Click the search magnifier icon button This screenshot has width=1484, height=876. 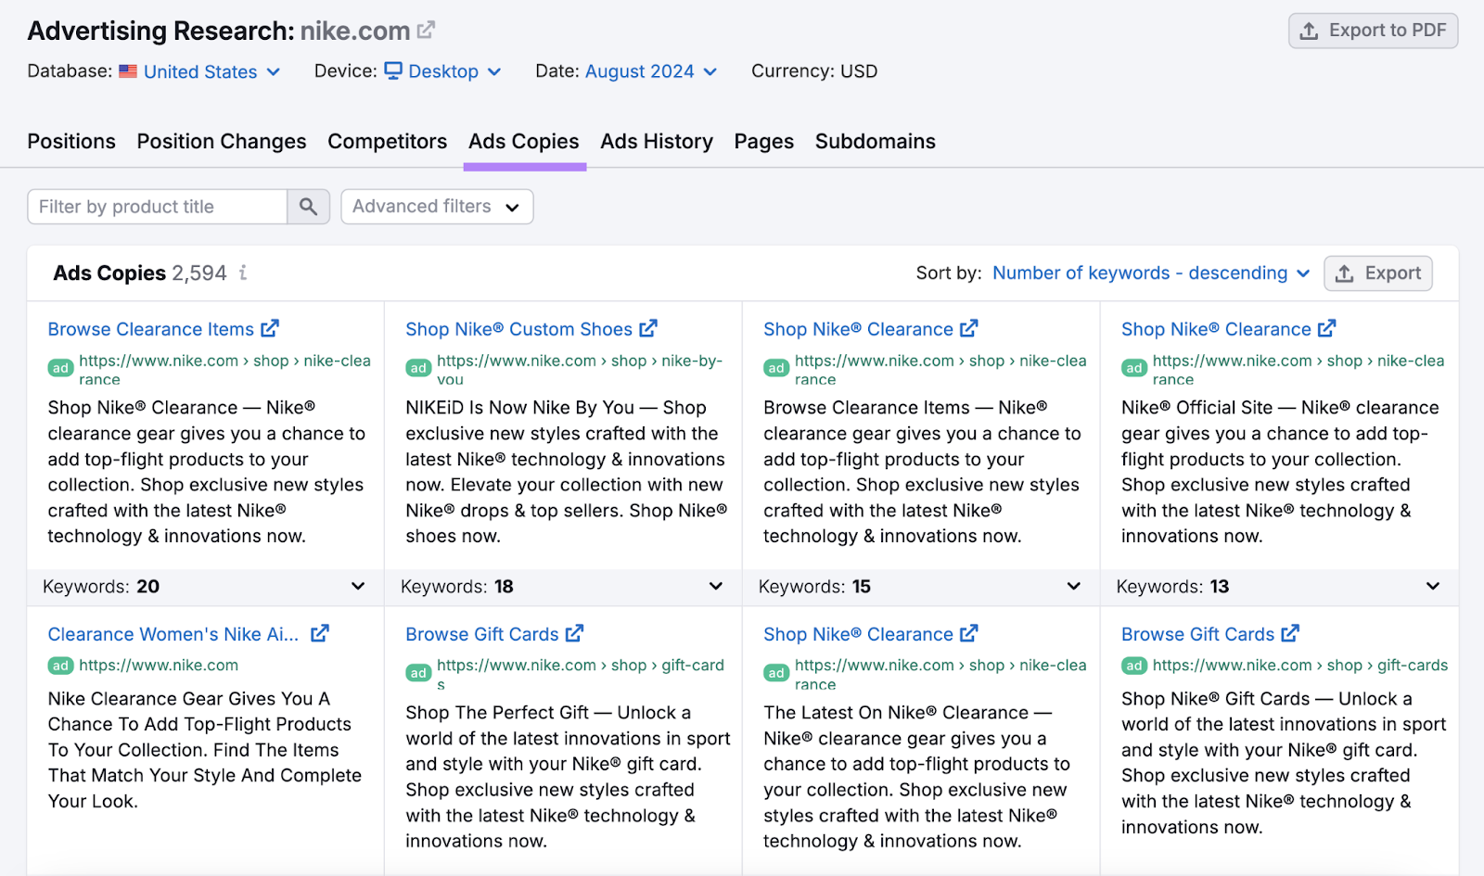(308, 207)
